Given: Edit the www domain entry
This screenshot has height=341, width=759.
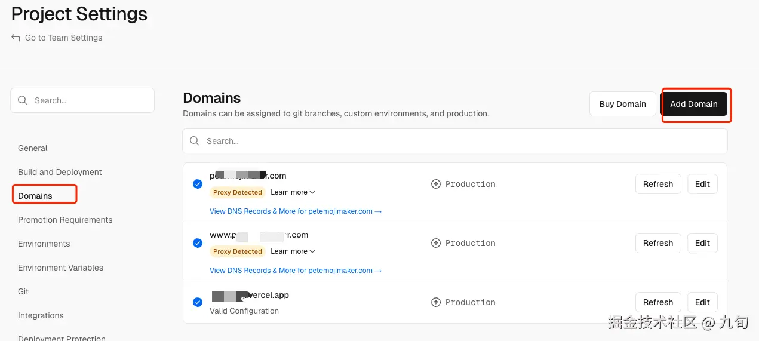Looking at the screenshot, I should coord(702,243).
